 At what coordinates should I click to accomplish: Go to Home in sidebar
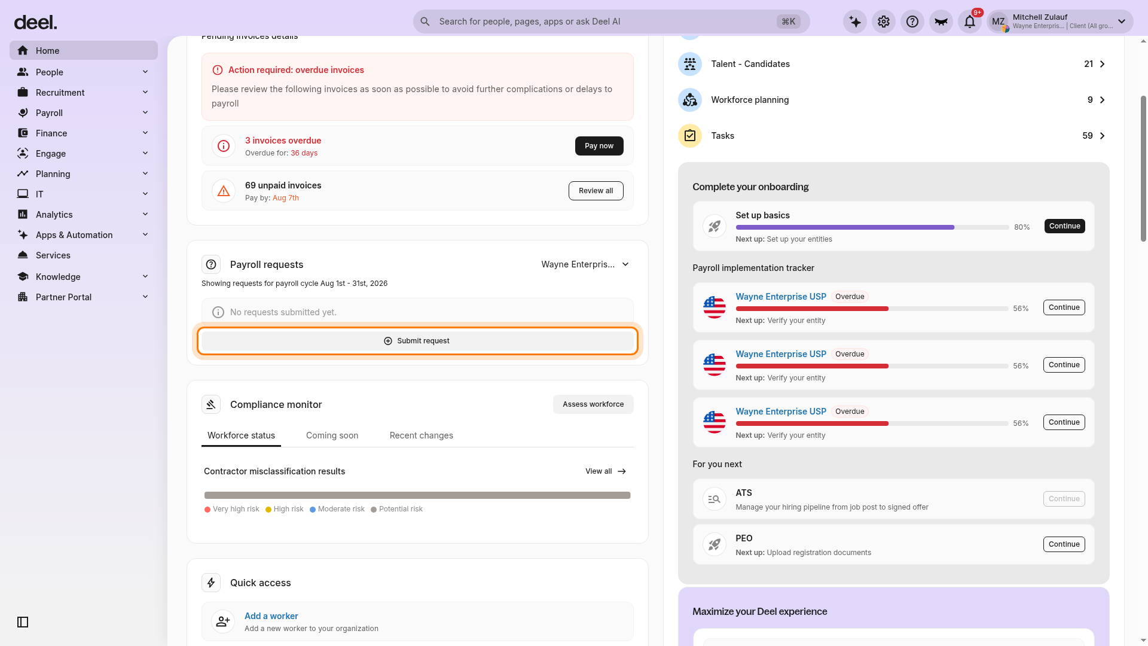click(x=84, y=51)
